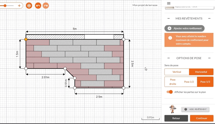Click the Sens de pose label
215x124 pixels.
(171, 65)
